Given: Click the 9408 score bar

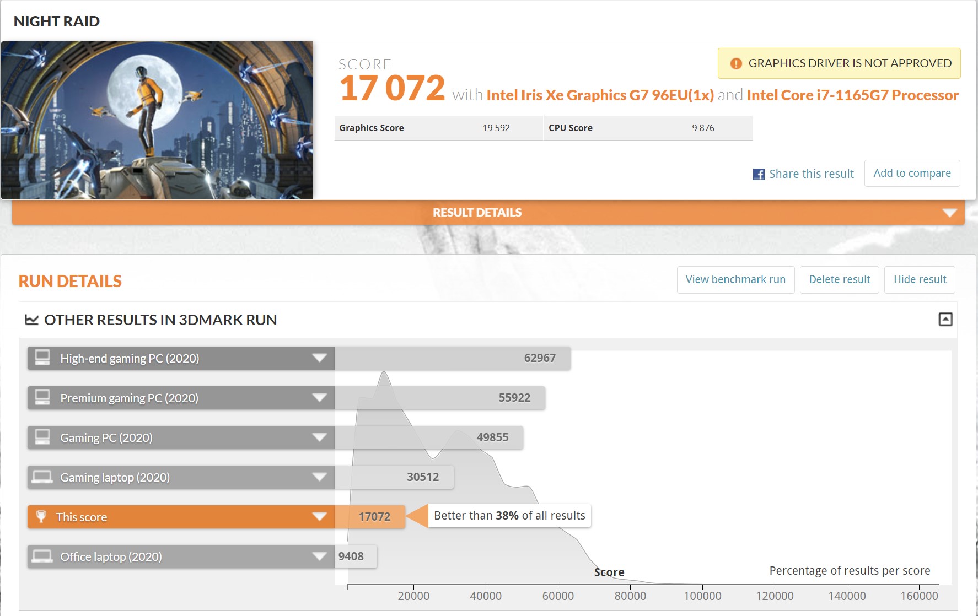Looking at the screenshot, I should pos(356,556).
